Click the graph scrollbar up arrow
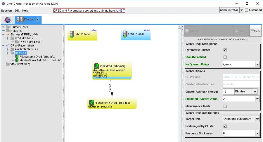The image size is (263, 142). tap(180, 27)
